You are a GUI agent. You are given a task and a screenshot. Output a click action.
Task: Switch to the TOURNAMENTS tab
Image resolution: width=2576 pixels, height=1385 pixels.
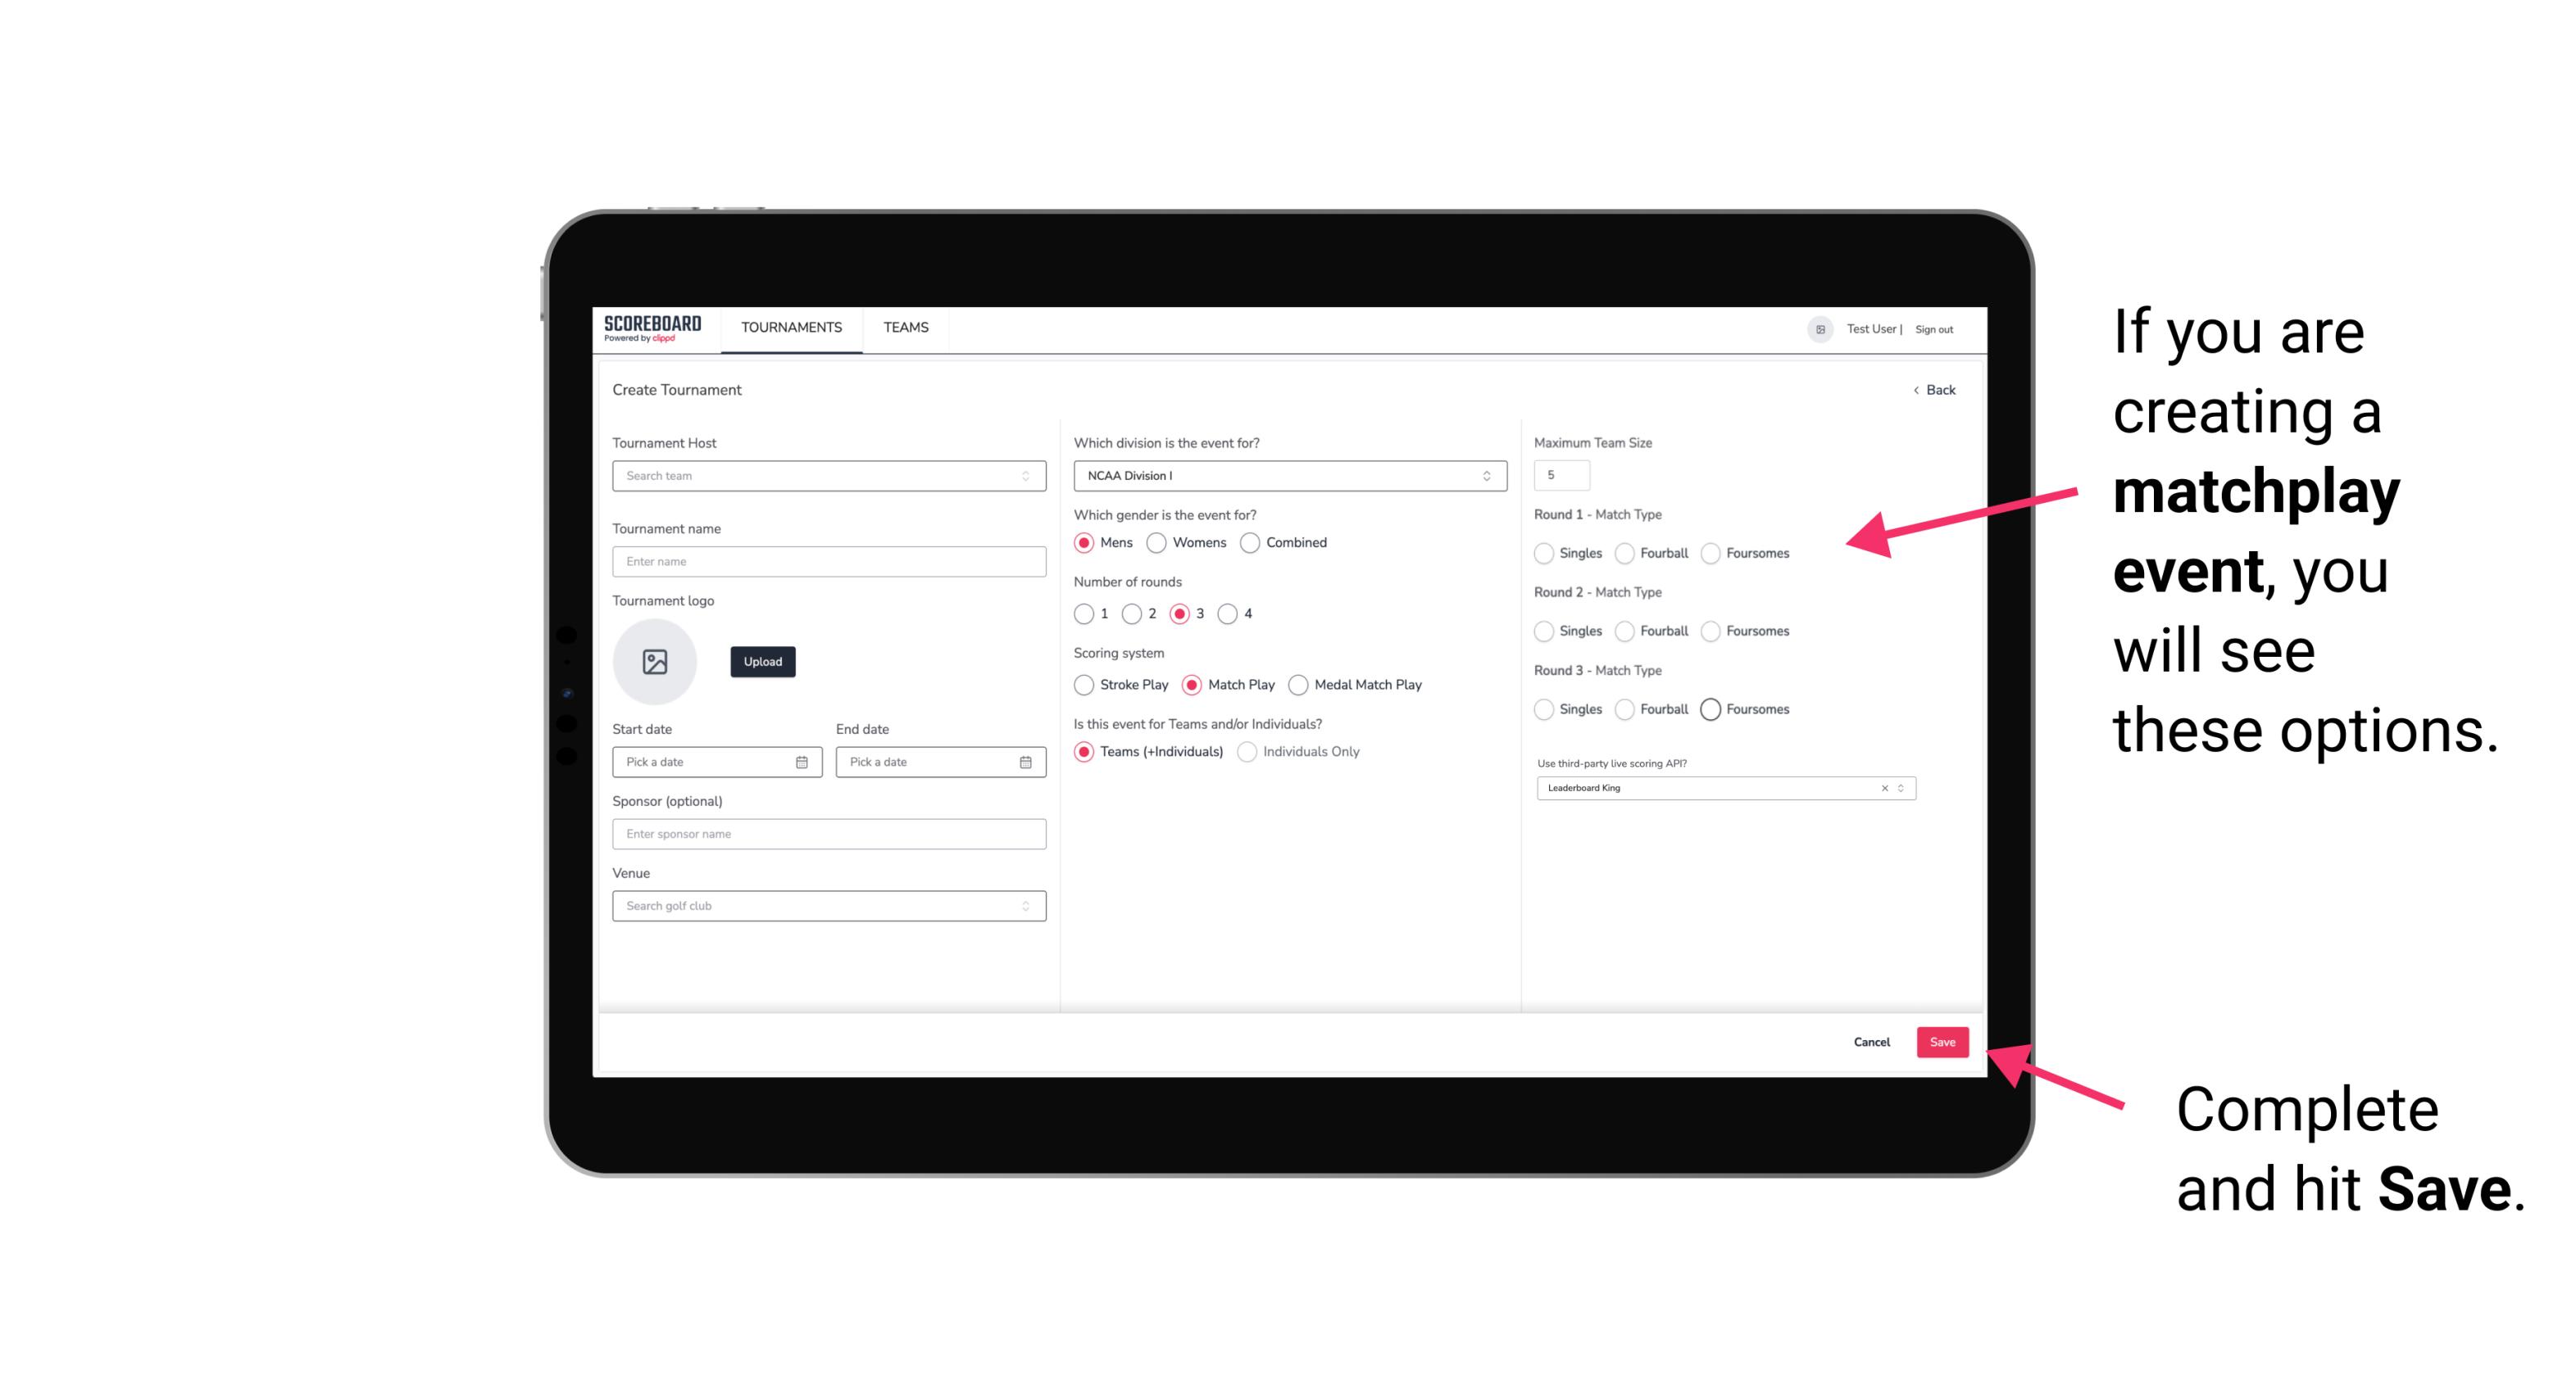[790, 328]
